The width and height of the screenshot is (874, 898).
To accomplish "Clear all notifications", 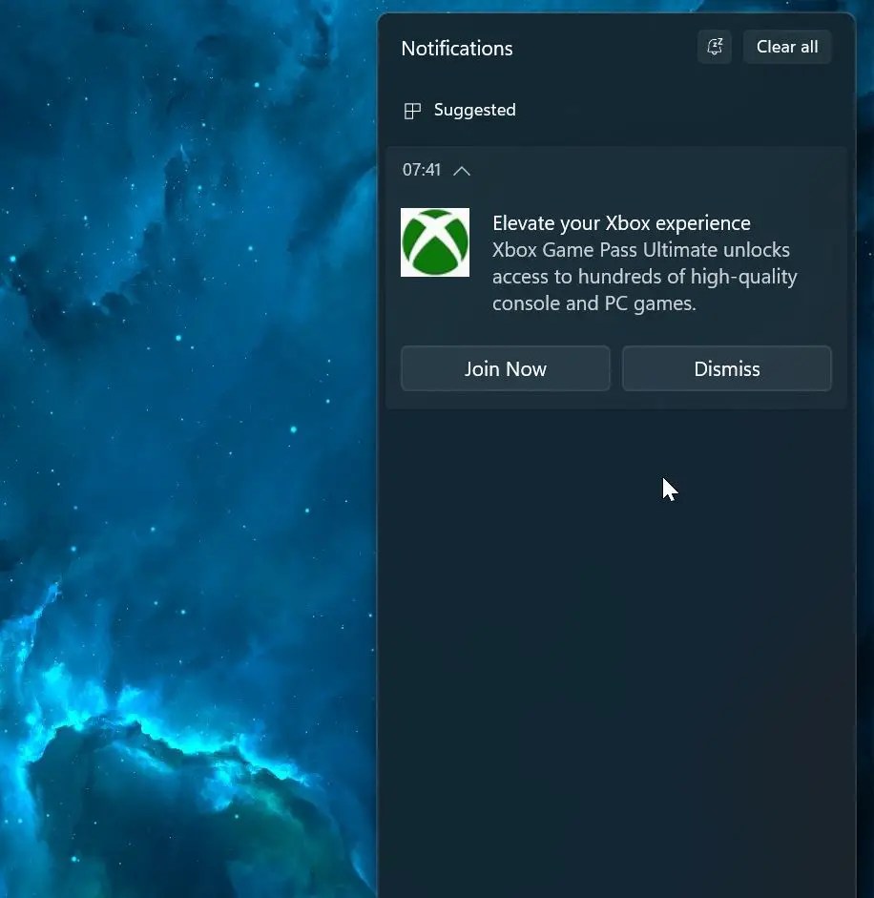I will pos(786,47).
